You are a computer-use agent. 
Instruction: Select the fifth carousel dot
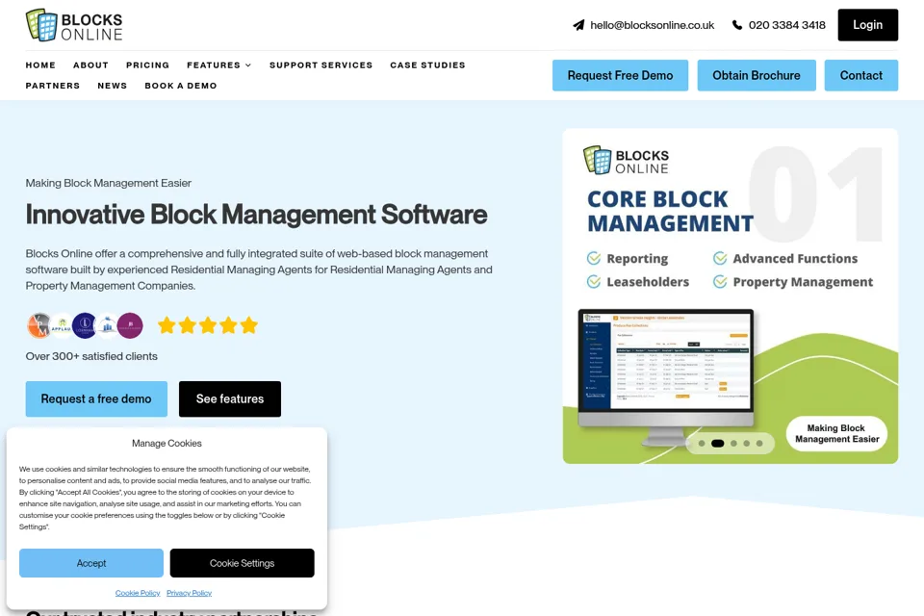[759, 444]
